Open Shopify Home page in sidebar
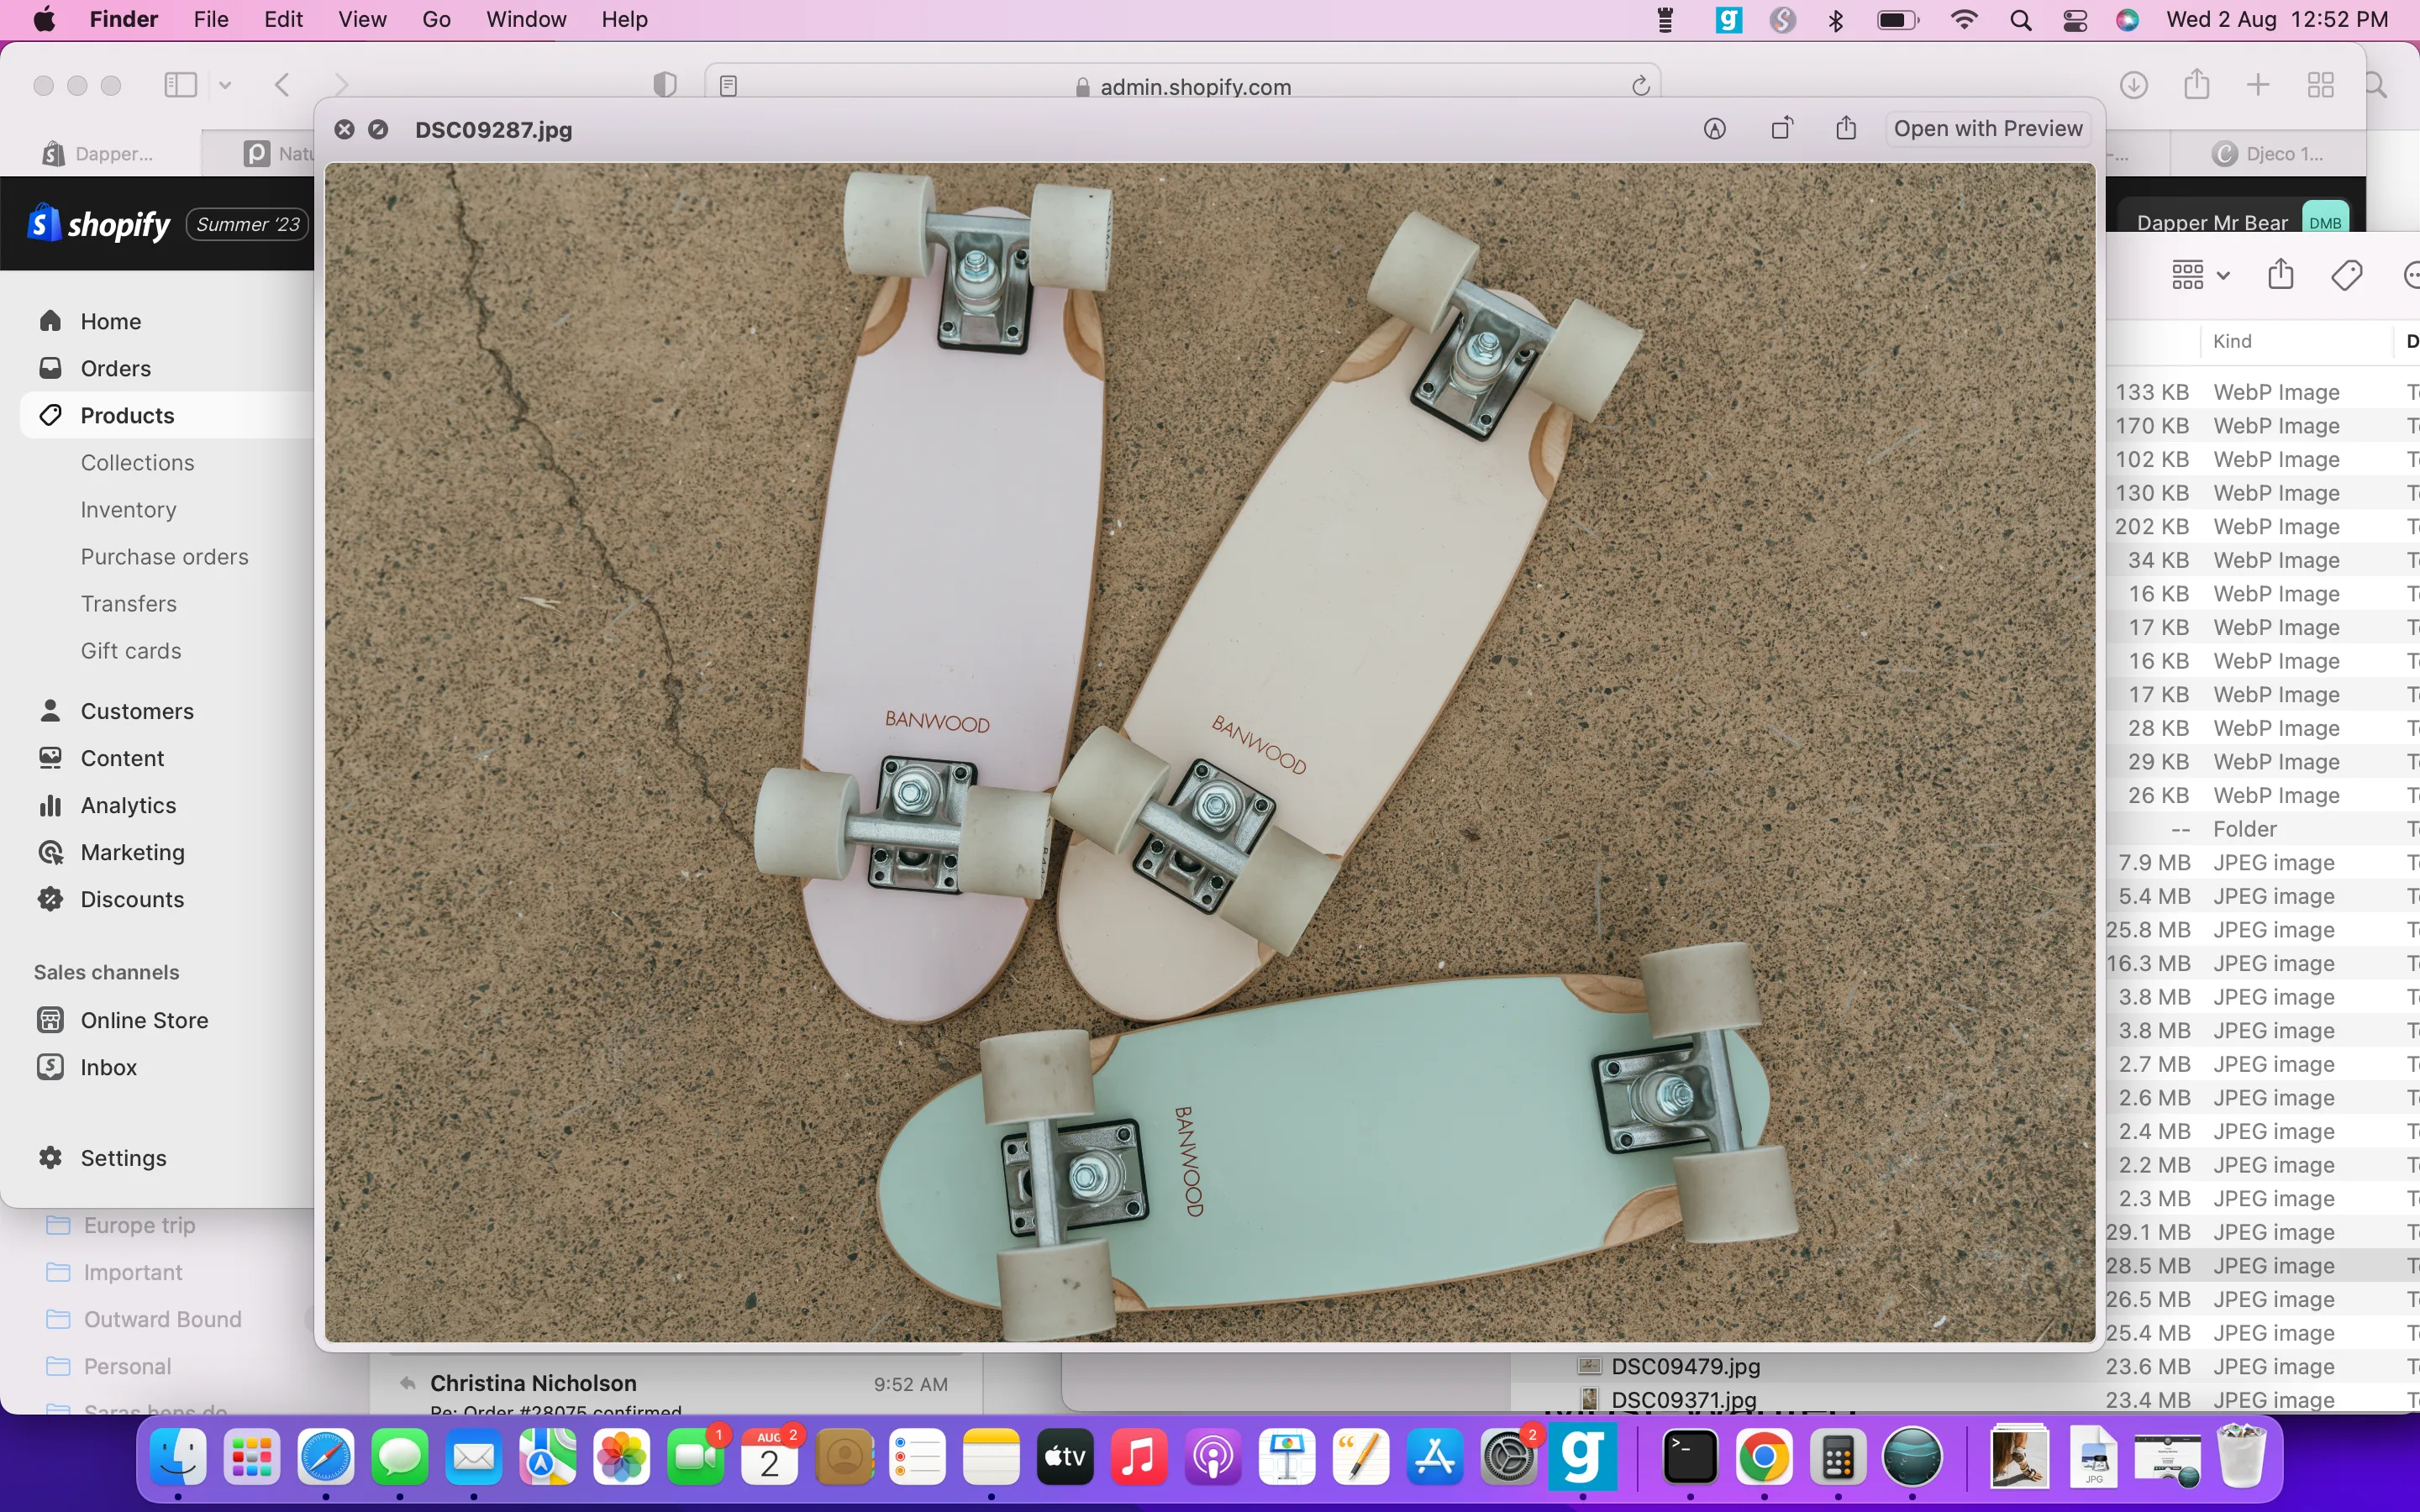This screenshot has width=2420, height=1512. pyautogui.click(x=111, y=321)
